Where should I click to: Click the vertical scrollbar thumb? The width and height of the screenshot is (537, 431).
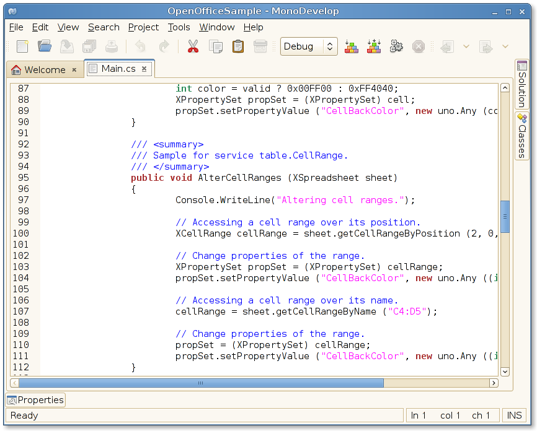coord(505,217)
